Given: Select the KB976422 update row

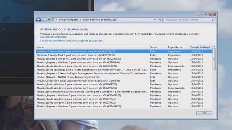Looking at the screenshot, I should click(x=124, y=103).
